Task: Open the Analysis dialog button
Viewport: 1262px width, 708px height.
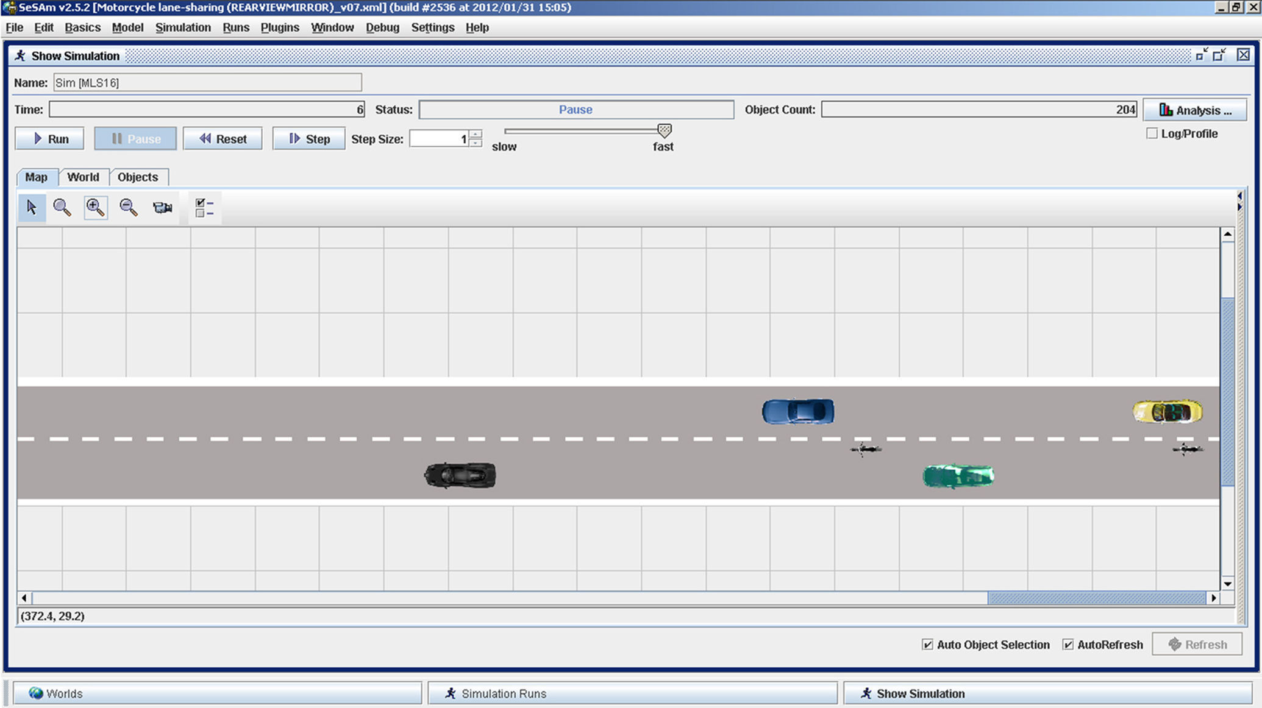Action: point(1195,110)
